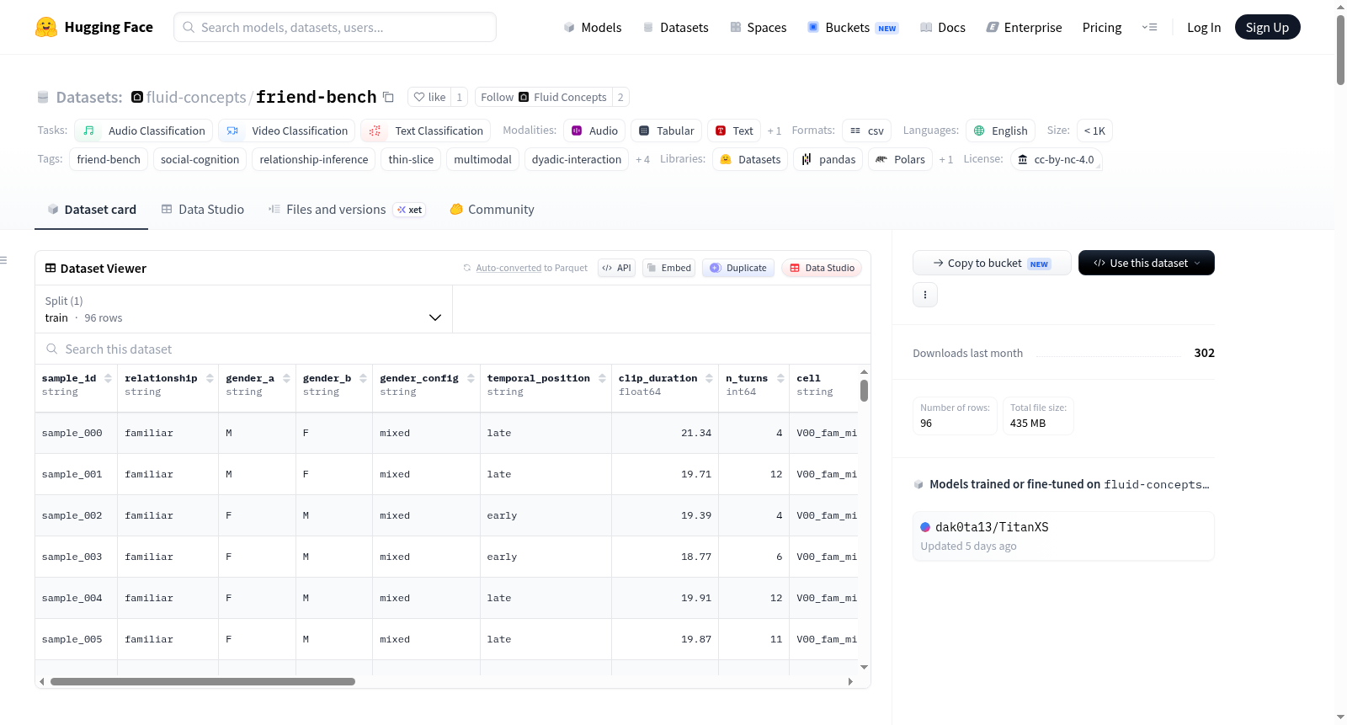Sort by gender_a column
Viewport: 1347px width, 725px height.
coord(286,378)
